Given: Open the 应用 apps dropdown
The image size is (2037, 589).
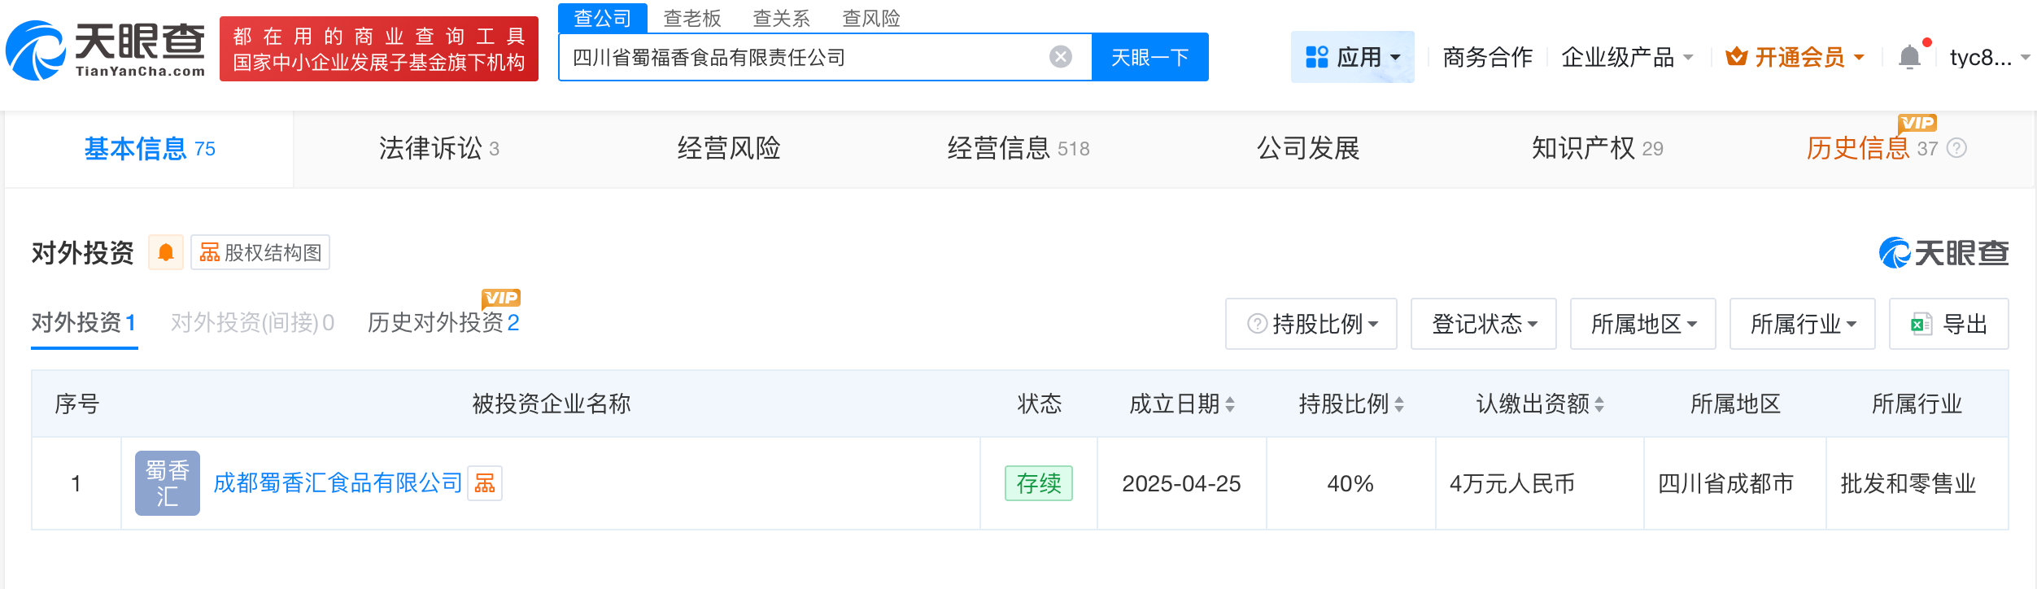Looking at the screenshot, I should 1352,57.
